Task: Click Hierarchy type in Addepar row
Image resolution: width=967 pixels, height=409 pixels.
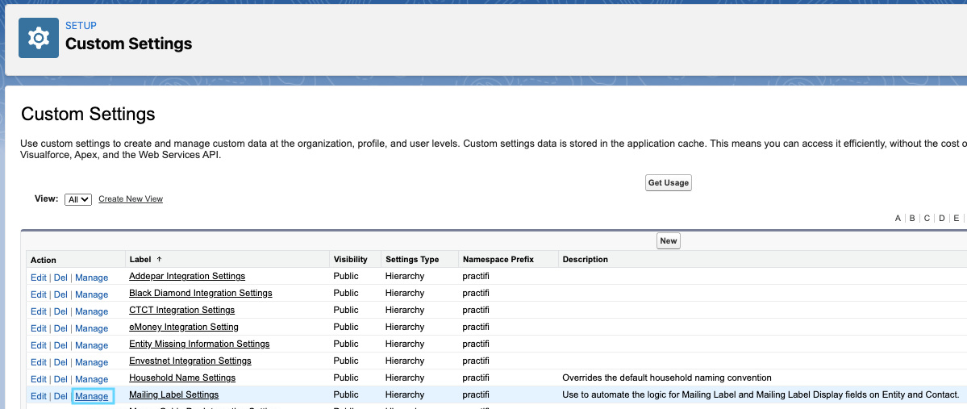Action: point(405,276)
